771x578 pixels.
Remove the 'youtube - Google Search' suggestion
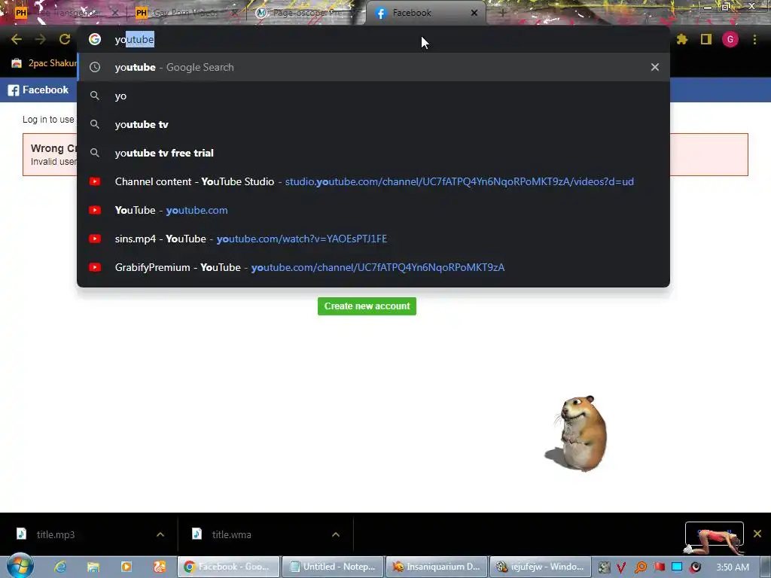(654, 67)
